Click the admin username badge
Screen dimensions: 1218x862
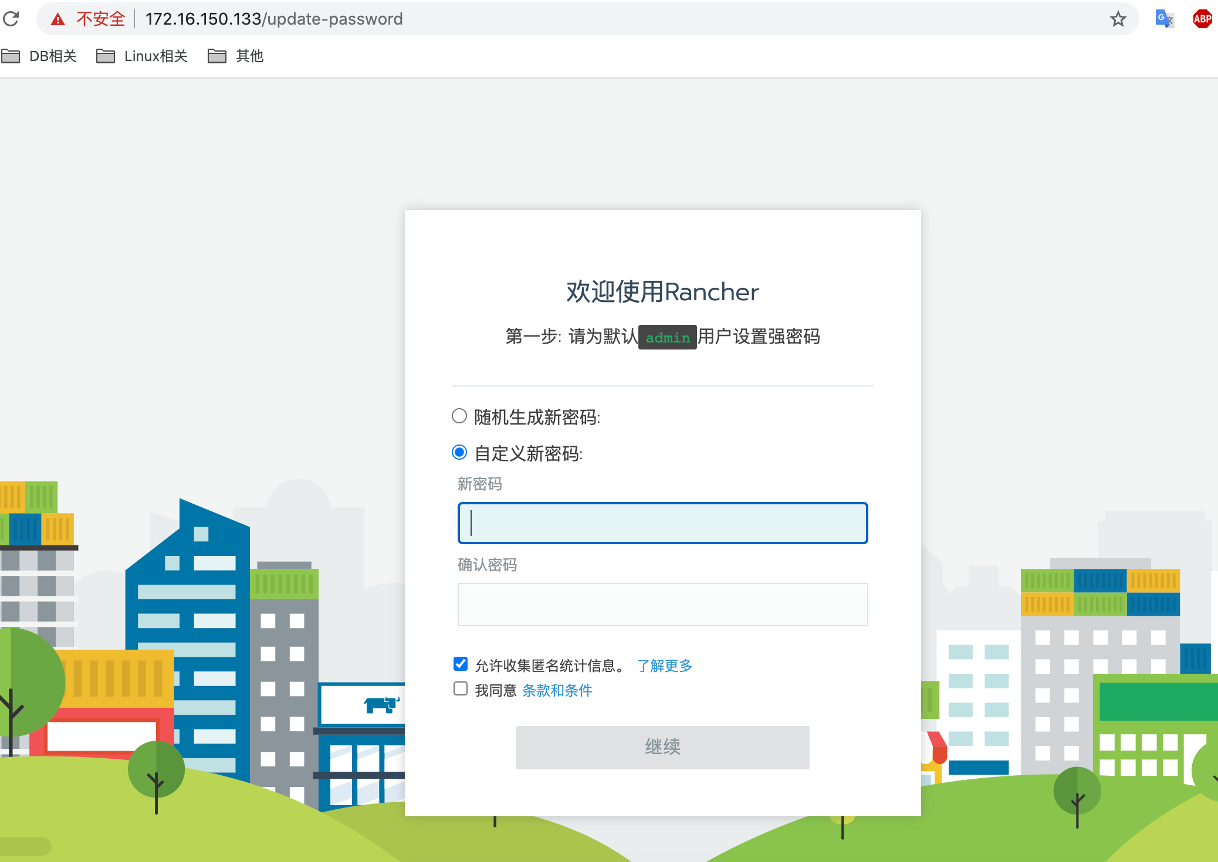click(667, 337)
